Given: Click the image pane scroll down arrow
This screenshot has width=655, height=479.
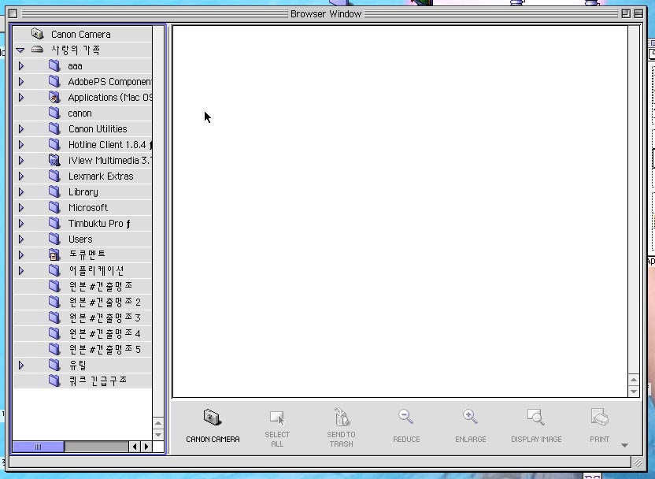Looking at the screenshot, I should pos(634,392).
